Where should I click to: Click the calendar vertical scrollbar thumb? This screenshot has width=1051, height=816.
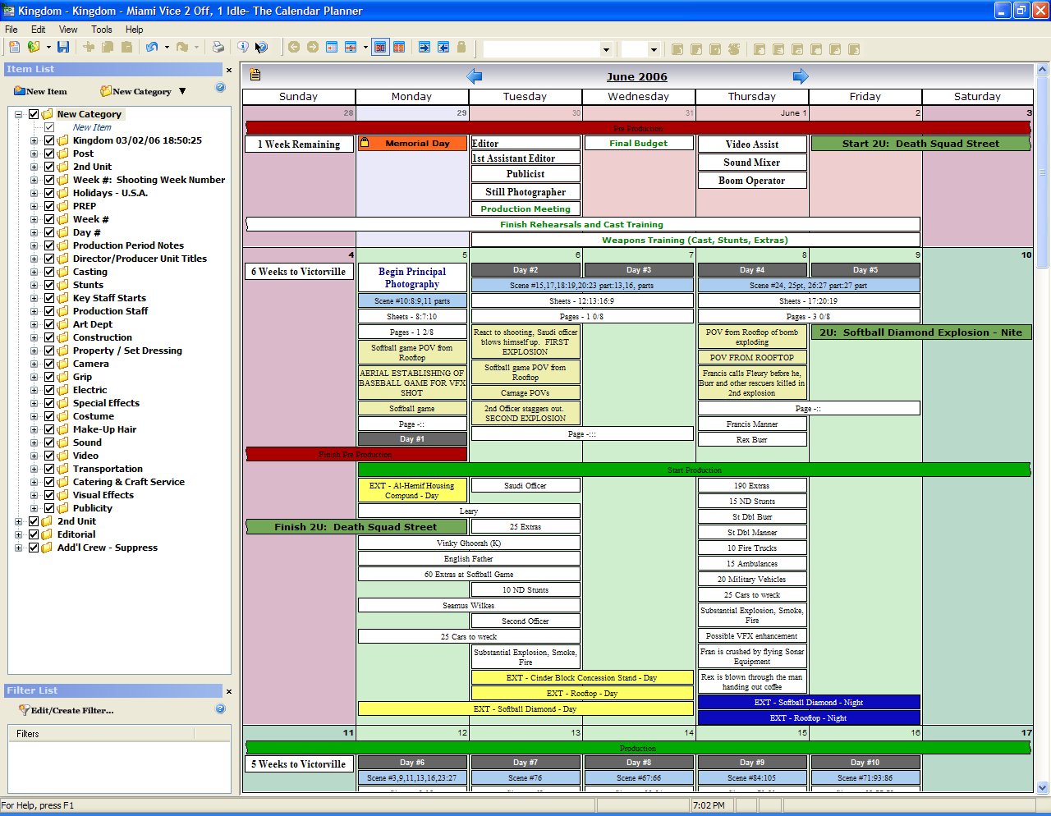point(1043,172)
